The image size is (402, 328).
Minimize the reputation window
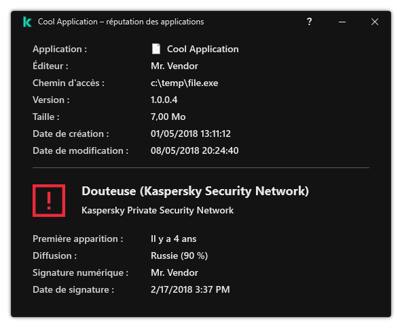click(342, 22)
